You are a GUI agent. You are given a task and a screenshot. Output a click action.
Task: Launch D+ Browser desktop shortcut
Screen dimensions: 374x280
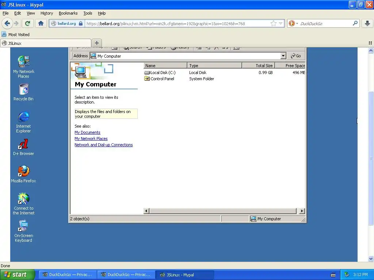coord(23,147)
